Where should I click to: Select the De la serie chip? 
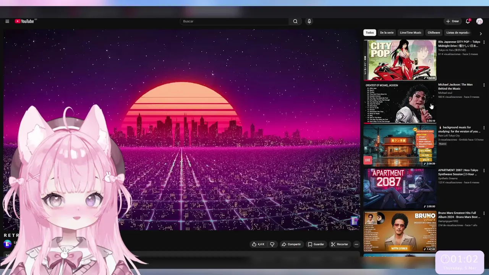point(387,33)
